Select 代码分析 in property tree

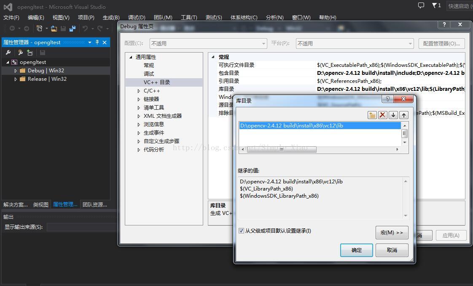(x=153, y=150)
